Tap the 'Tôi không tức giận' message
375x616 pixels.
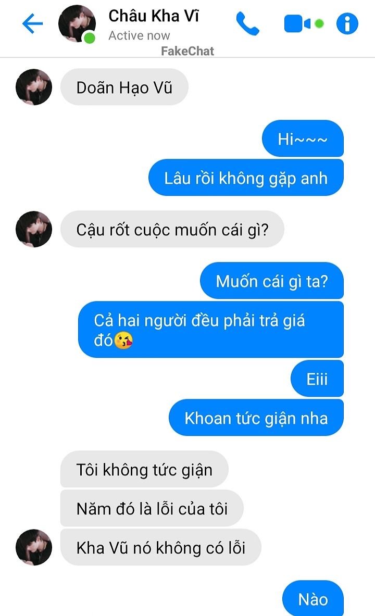coord(144,470)
